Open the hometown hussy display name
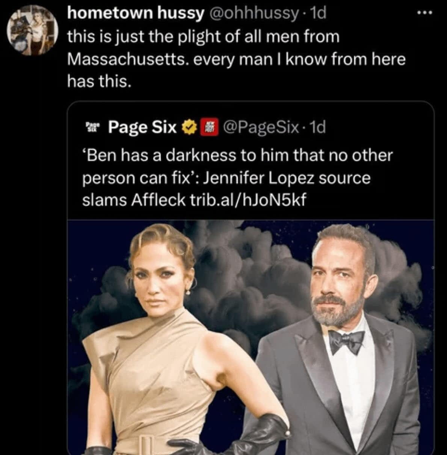The width and height of the screenshot is (447, 455). 135,14
